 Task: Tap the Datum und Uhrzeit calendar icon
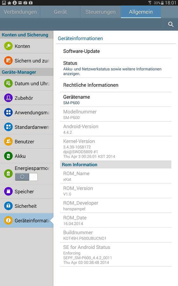pos(8,83)
